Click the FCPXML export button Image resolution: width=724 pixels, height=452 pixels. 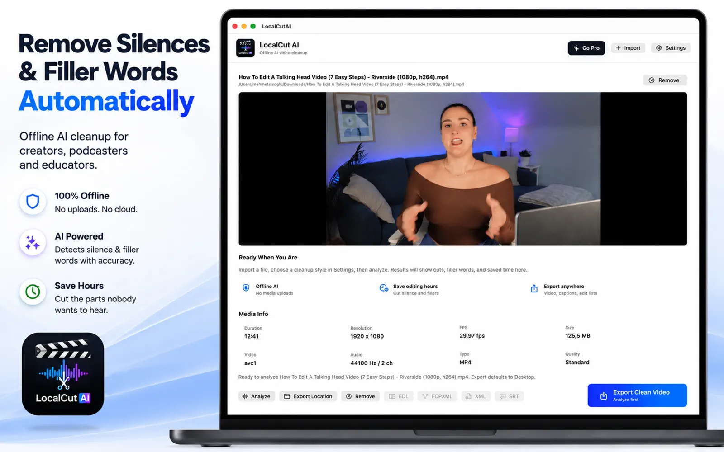tap(438, 396)
